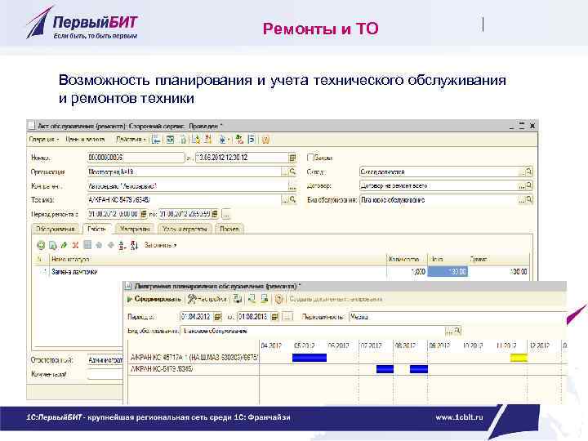Click the Номер input field
The image size is (588, 441).
coord(136,158)
